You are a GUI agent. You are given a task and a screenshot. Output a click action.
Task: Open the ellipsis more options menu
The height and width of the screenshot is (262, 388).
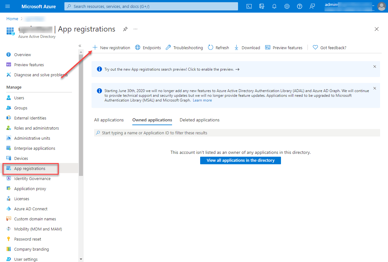coord(135,29)
